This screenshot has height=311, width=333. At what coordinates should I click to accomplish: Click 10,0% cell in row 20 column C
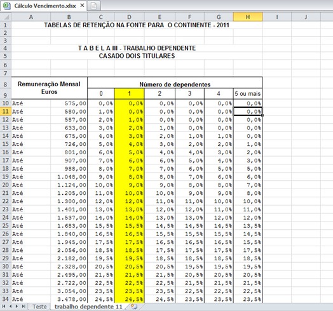click(x=101, y=185)
